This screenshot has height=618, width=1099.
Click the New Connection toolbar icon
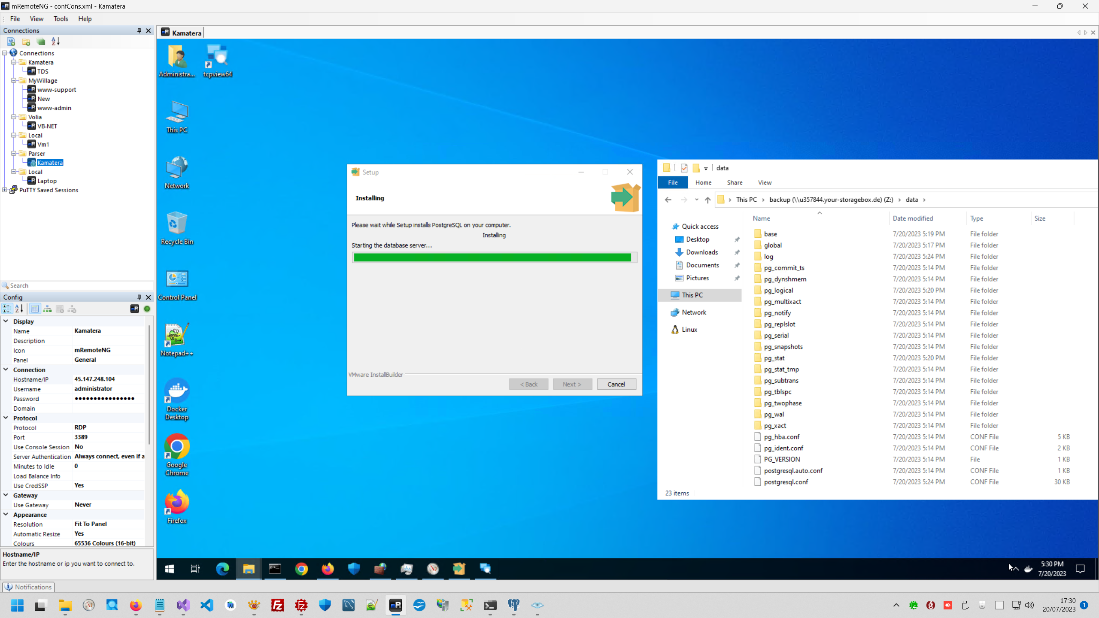pos(11,42)
